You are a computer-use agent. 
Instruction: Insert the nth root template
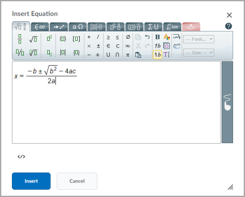tap(33, 52)
